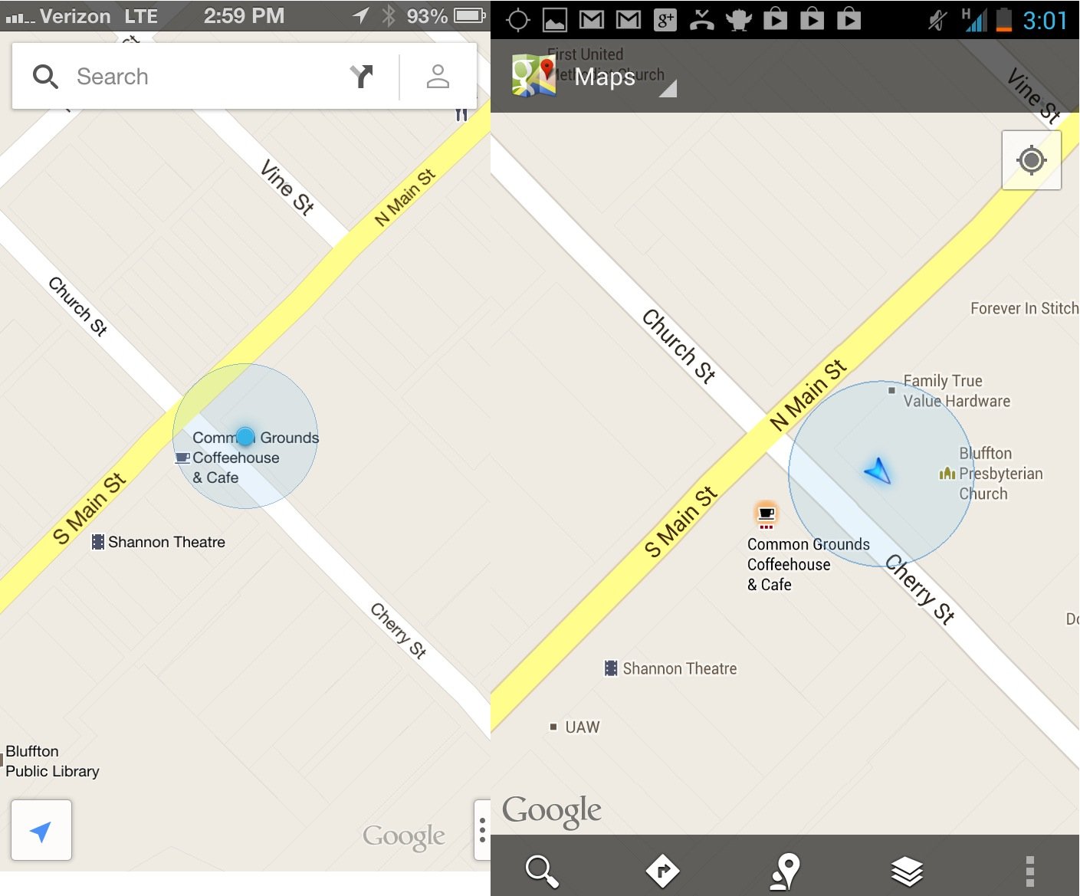
Task: Tap the blue navigation arrow on Android map
Action: (x=878, y=471)
